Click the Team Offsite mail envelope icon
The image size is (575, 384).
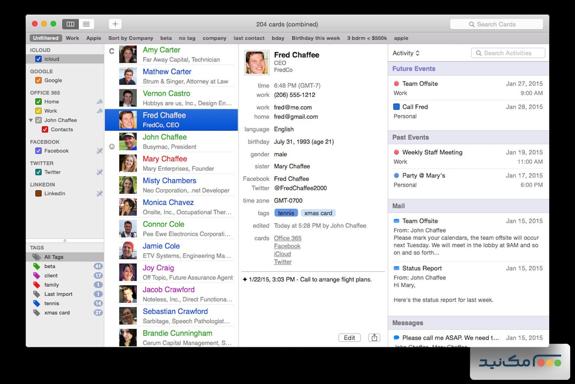click(x=396, y=221)
